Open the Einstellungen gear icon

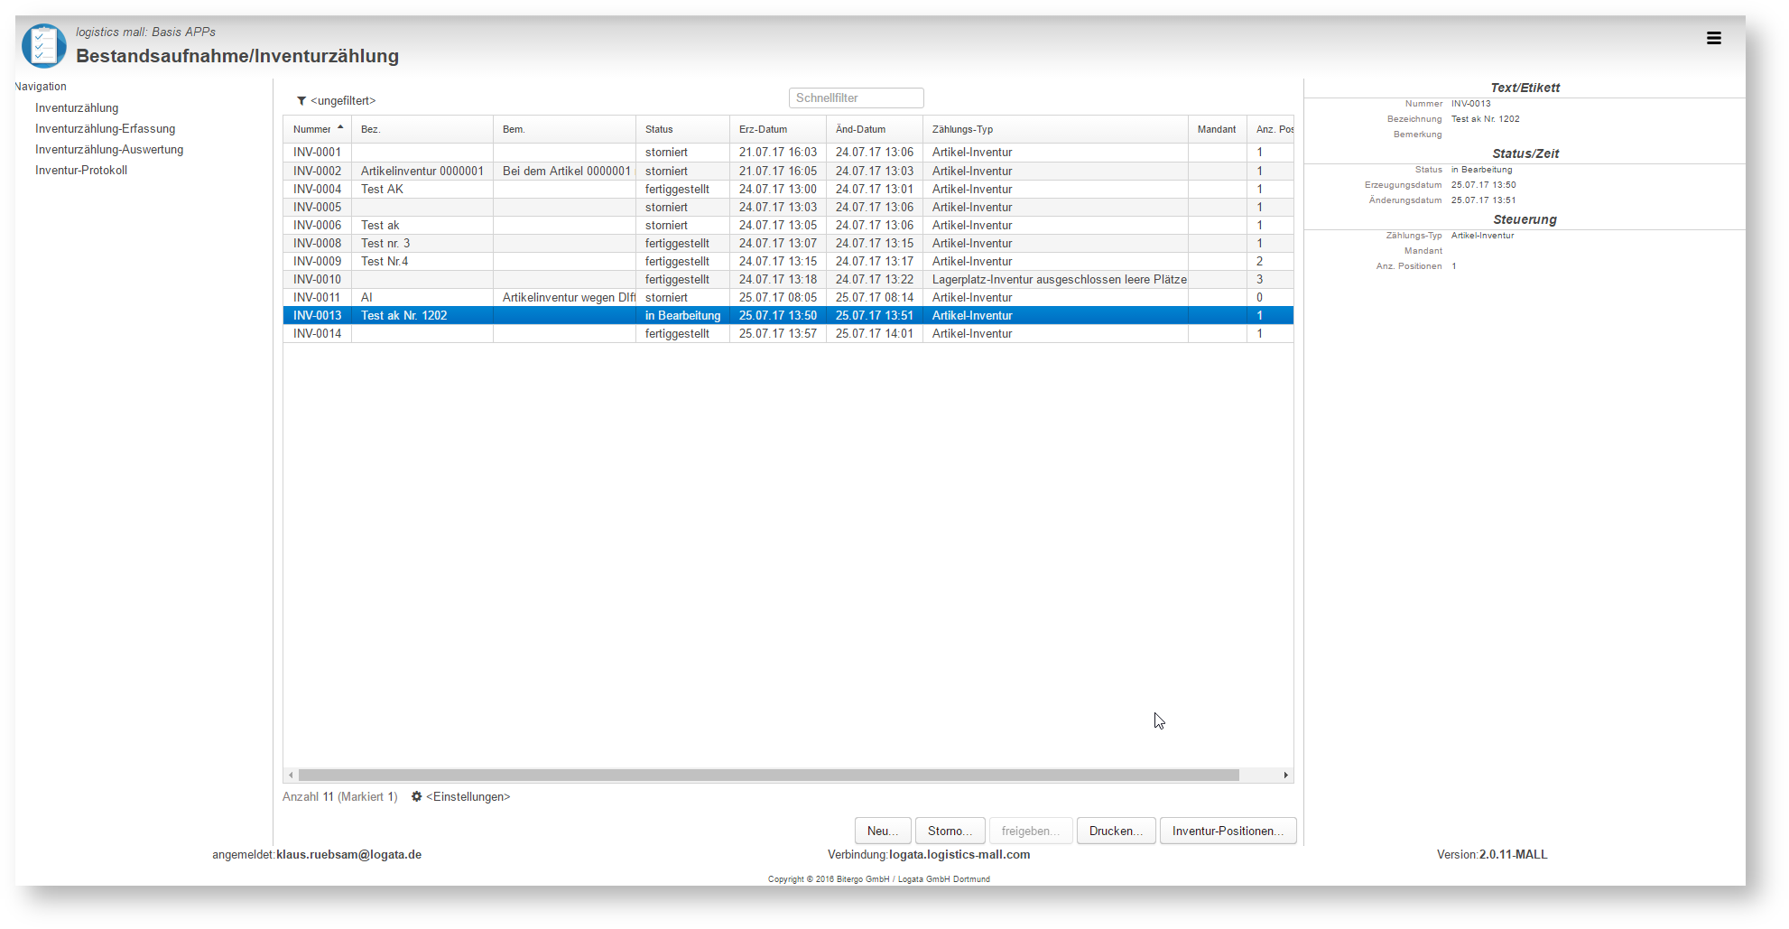click(416, 796)
